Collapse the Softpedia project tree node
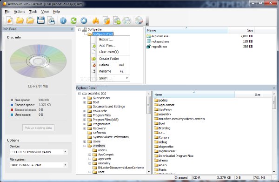 (80, 30)
